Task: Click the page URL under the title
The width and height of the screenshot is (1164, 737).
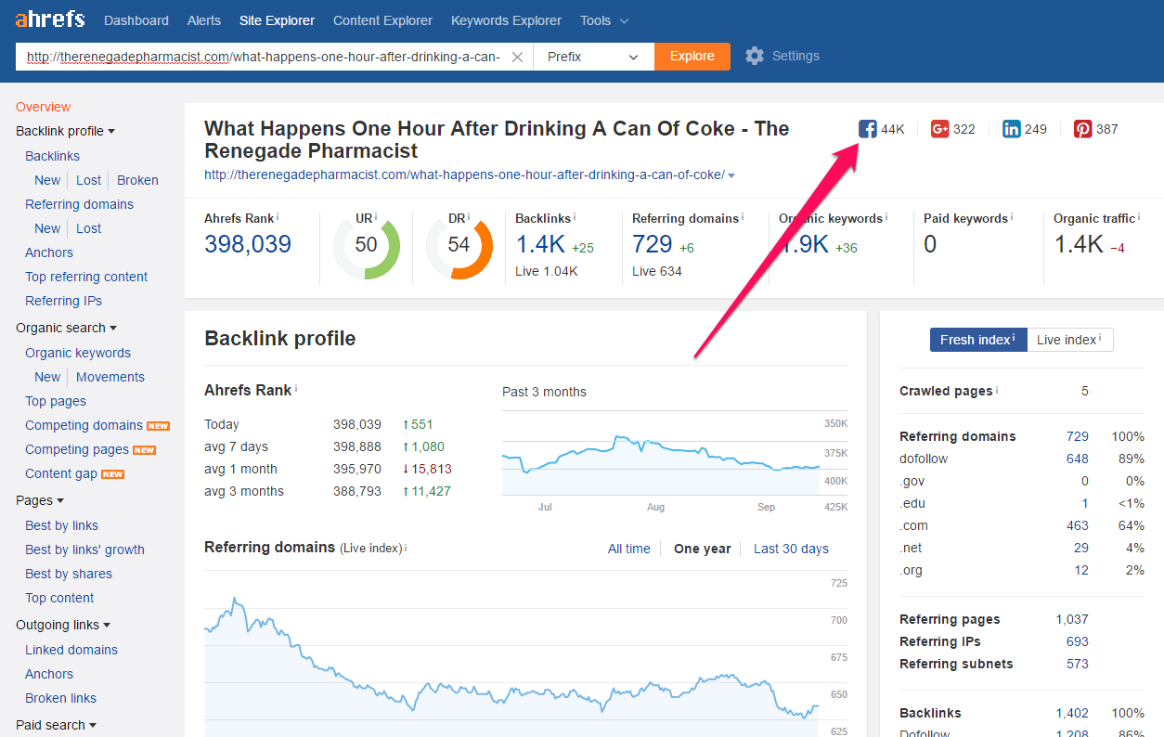Action: tap(464, 175)
